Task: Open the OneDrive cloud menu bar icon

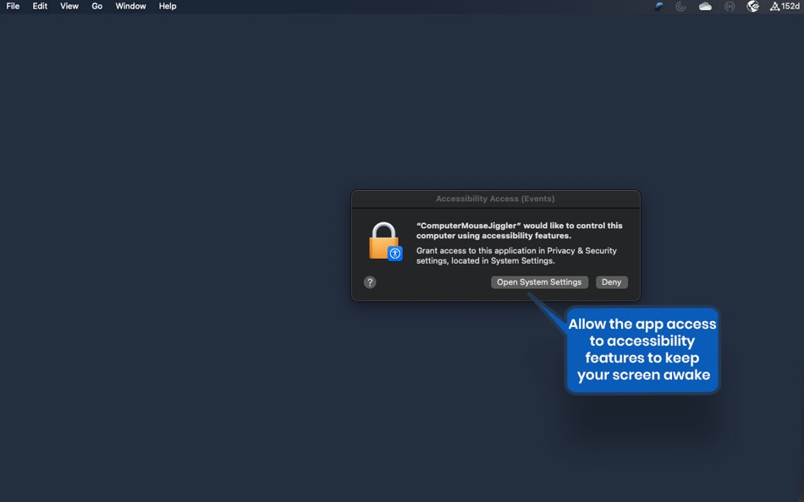Action: [x=705, y=6]
